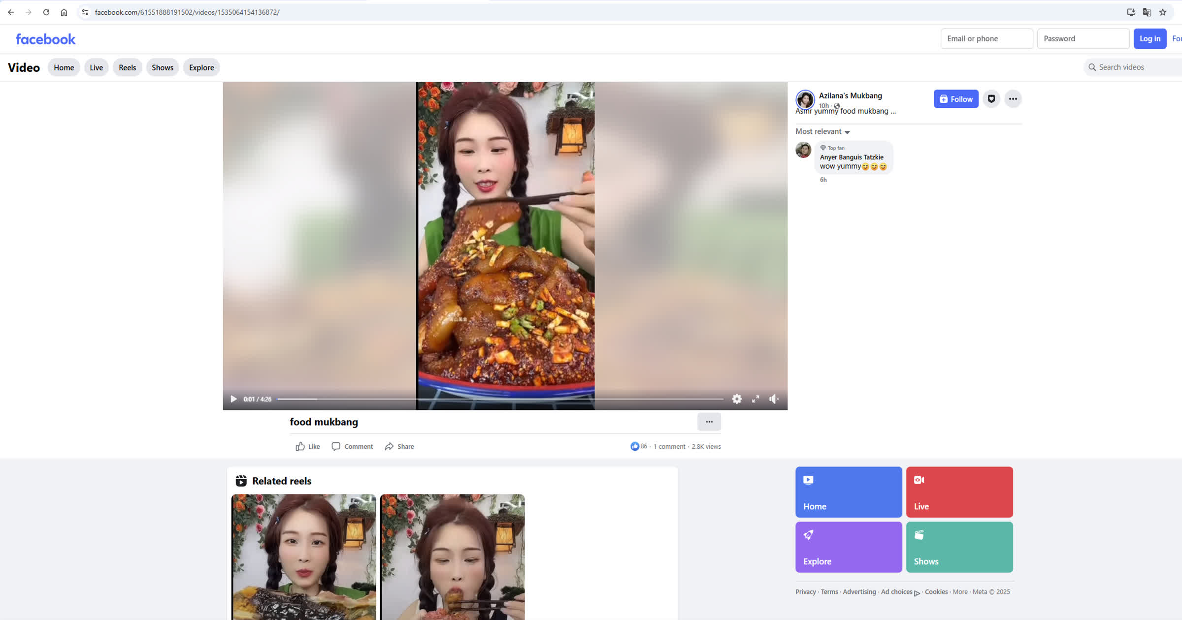This screenshot has height=620, width=1182.
Task: Share the food mukbang video
Action: pos(399,446)
